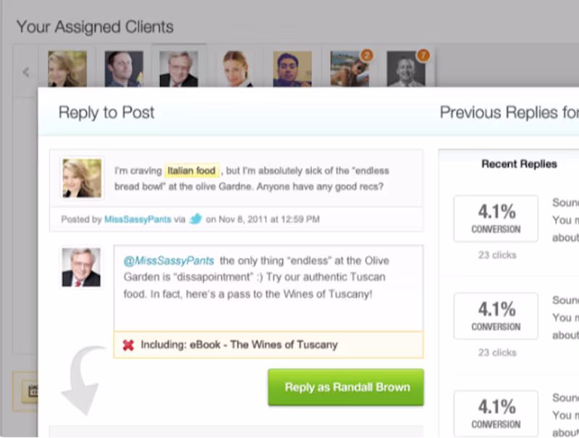The width and height of the screenshot is (579, 438).
Task: Click the orange badge showing 2 on the beach avatar
Action: 367,54
